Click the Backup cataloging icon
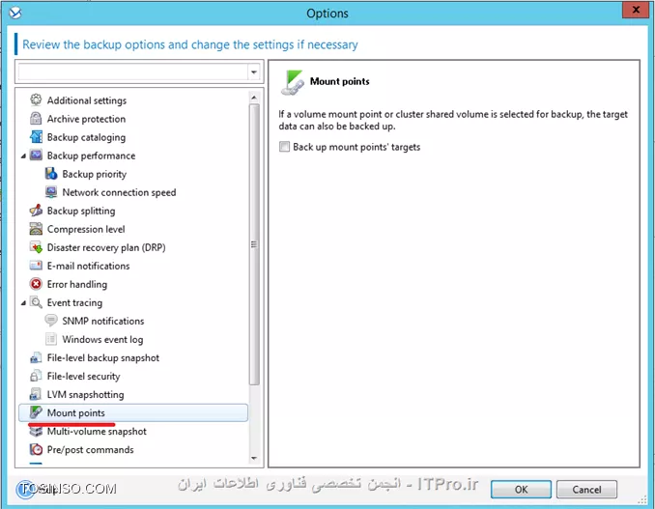The width and height of the screenshot is (655, 509). (36, 136)
